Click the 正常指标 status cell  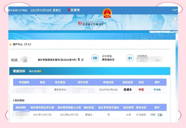point(141,115)
